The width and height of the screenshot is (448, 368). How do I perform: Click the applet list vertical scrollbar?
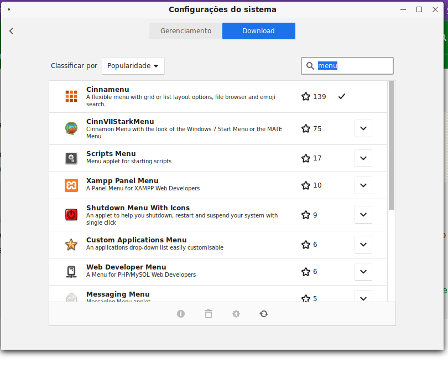click(392, 145)
